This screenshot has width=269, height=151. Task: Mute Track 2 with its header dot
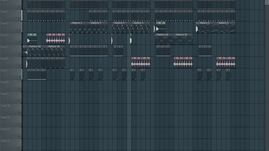tap(20, 19)
